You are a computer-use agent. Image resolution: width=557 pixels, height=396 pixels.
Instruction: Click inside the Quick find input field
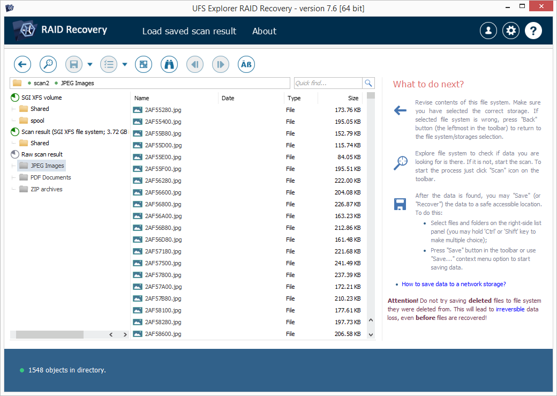pos(328,83)
